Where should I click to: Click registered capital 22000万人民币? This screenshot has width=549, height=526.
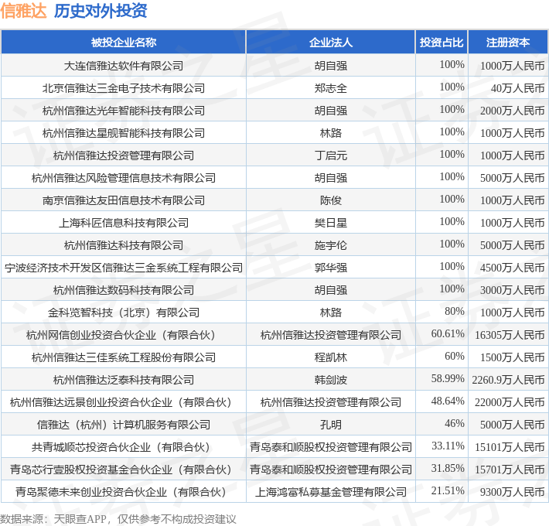[x=510, y=402]
